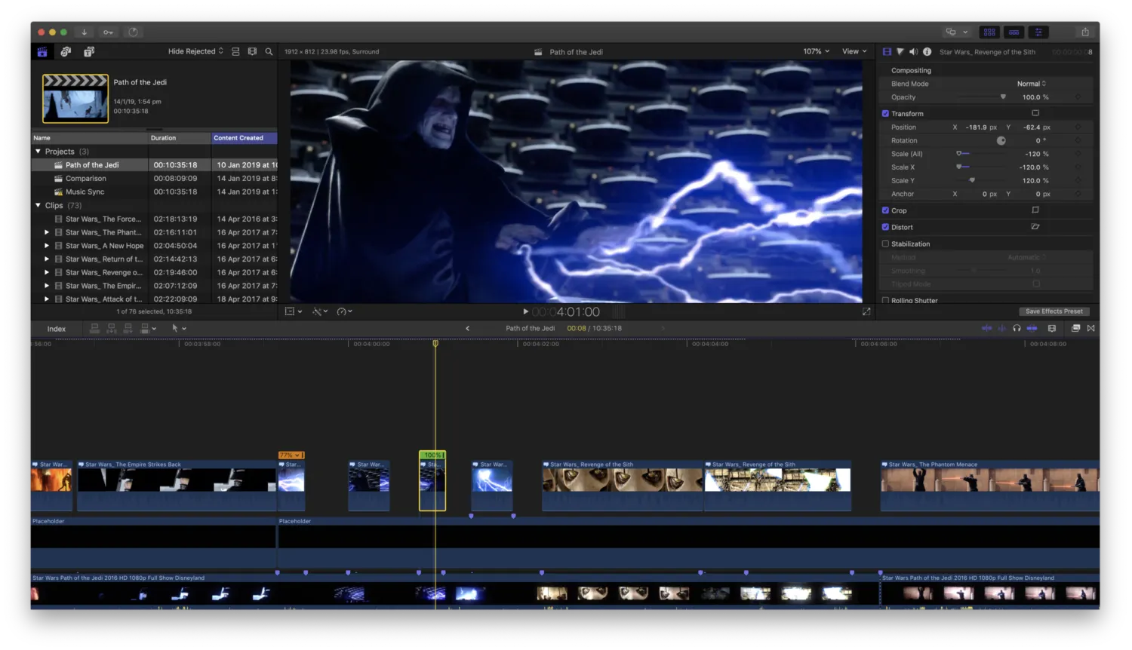Switch the browser to filmstrip view icon
This screenshot has width=1132, height=650.
tap(252, 51)
